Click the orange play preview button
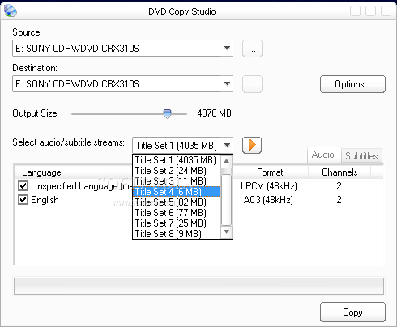The height and width of the screenshot is (327, 397). point(252,145)
